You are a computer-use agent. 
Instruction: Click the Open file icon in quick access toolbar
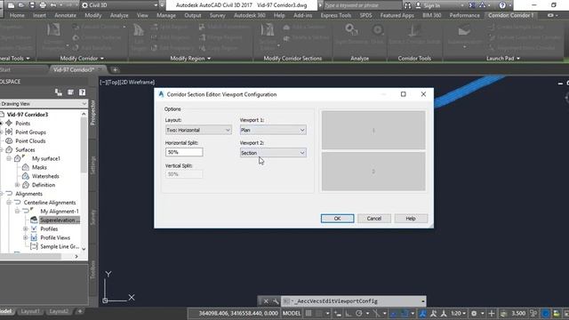(21, 5)
